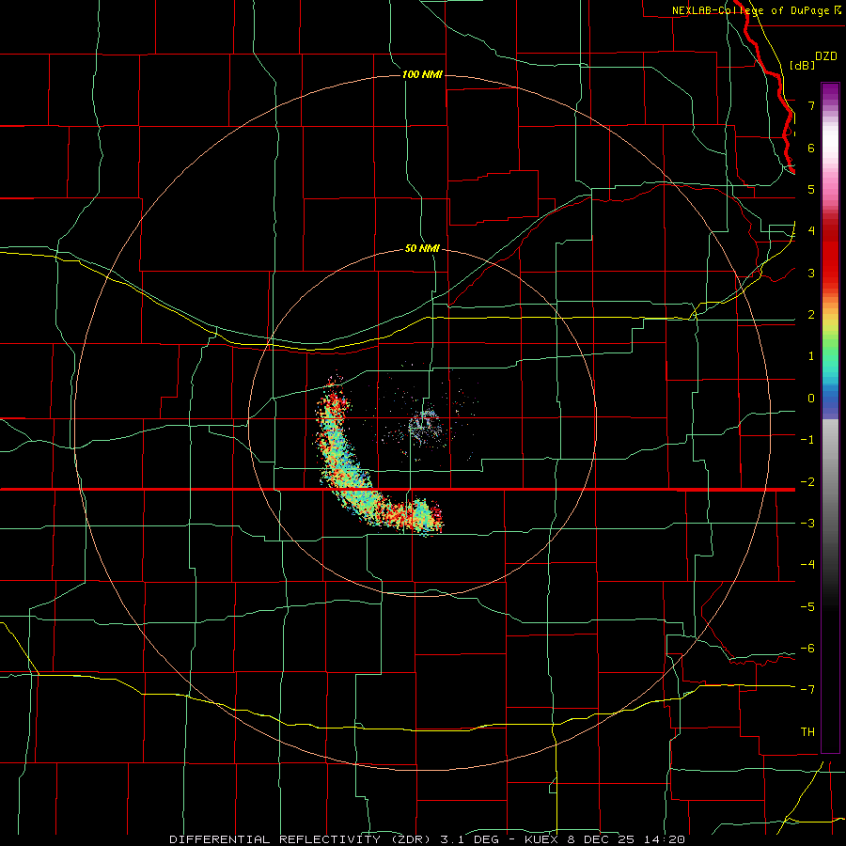Screen dimensions: 846x846
Task: Pick the "-7" tick on the legend
Action: (x=807, y=690)
